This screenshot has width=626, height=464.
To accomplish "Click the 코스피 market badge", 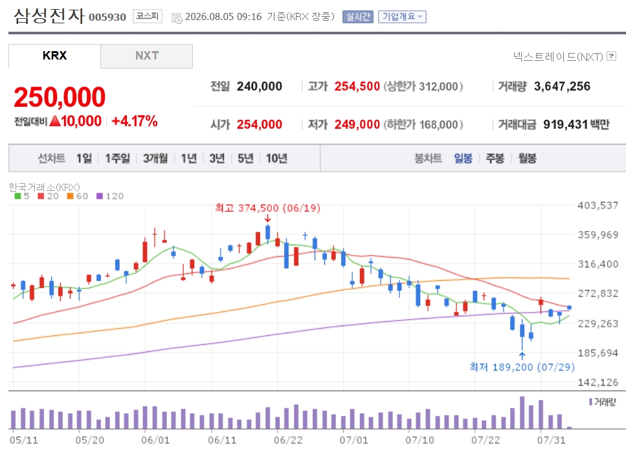I will coord(148,16).
